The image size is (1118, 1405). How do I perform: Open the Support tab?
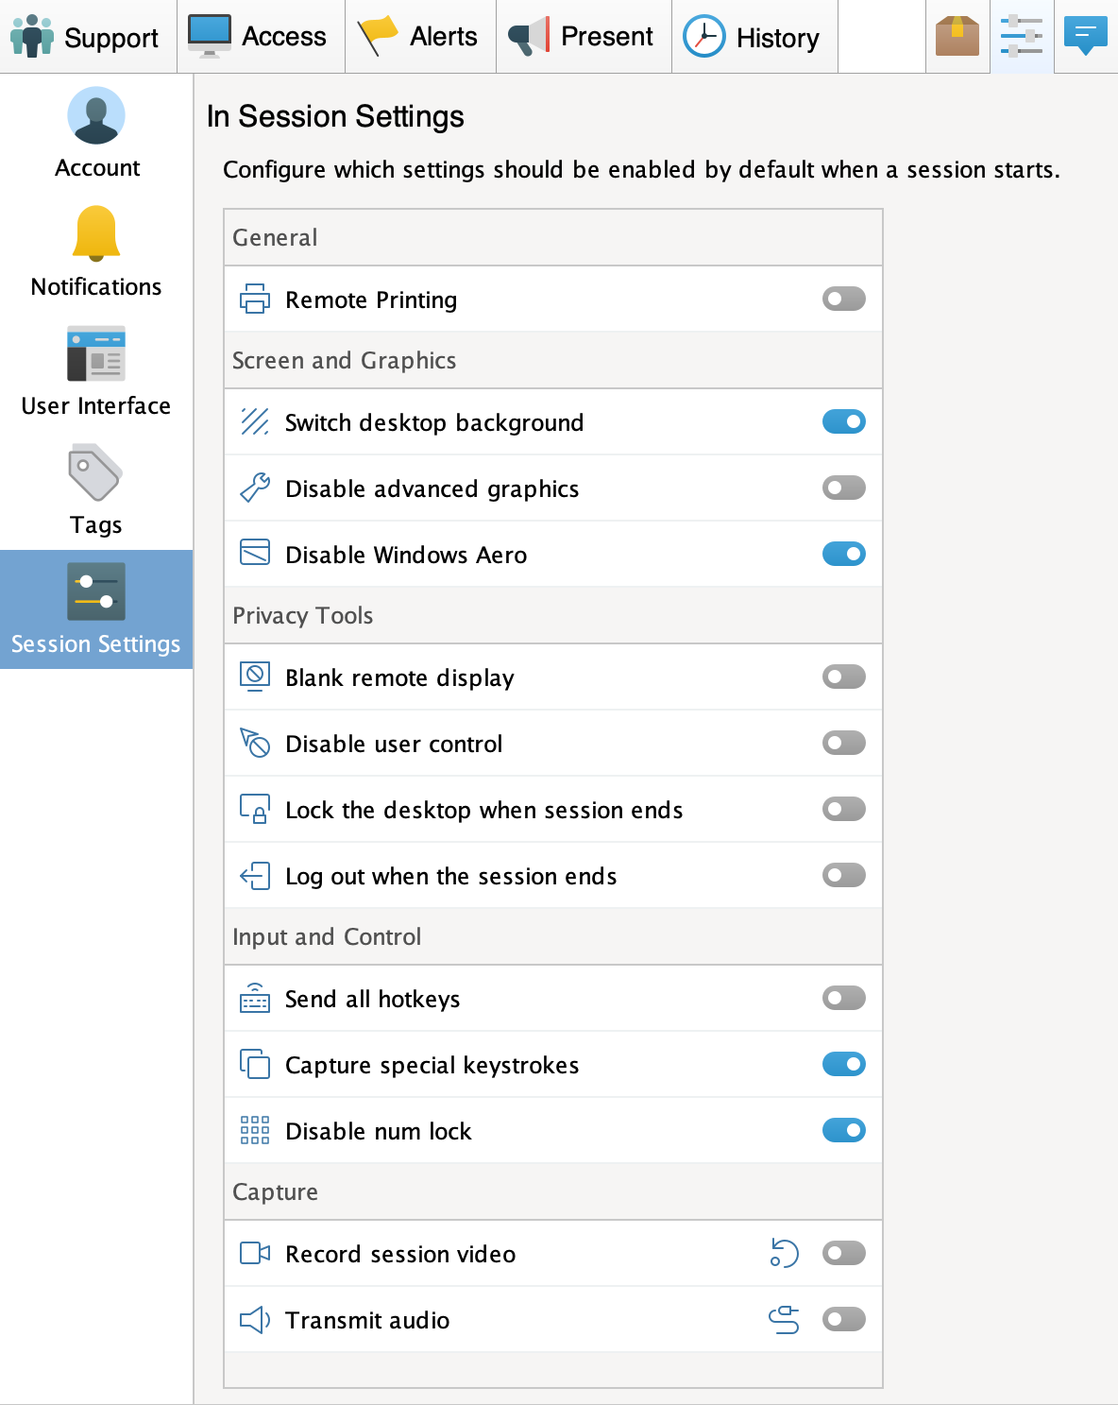[88, 37]
